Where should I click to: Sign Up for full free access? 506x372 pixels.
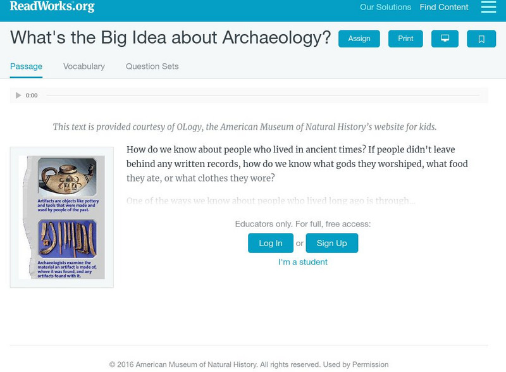331,242
